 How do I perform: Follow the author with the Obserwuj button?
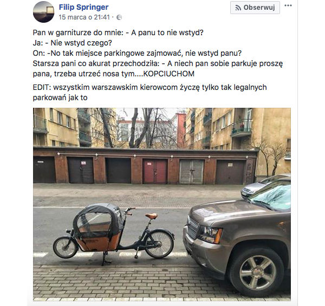(255, 8)
